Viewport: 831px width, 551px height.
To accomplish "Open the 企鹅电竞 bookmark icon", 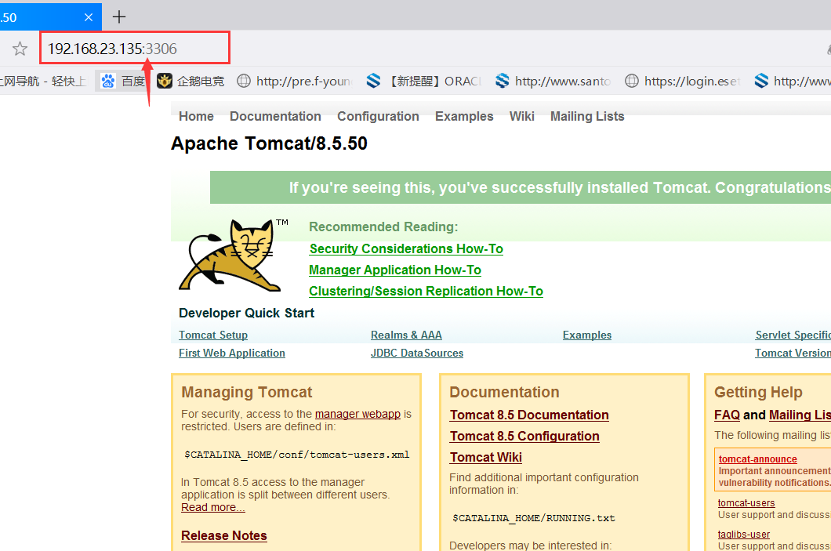I will click(165, 81).
